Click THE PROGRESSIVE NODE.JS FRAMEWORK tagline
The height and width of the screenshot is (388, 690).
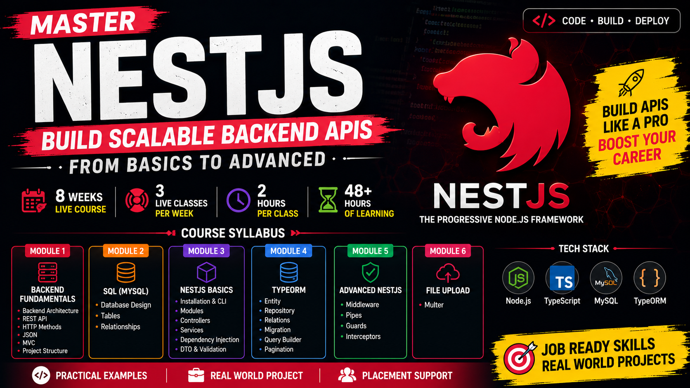pyautogui.click(x=501, y=220)
